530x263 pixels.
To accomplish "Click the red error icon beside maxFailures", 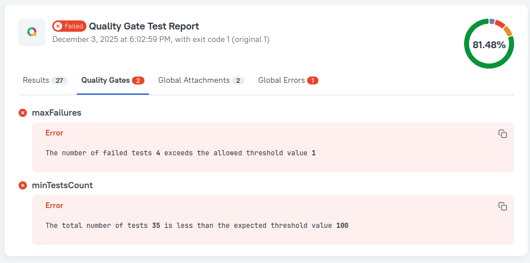I will coord(23,113).
